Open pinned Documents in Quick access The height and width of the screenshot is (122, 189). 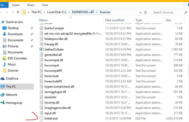(15, 40)
